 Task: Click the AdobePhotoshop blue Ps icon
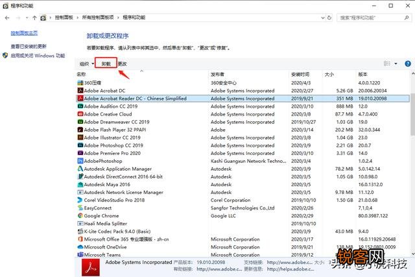click(x=80, y=161)
